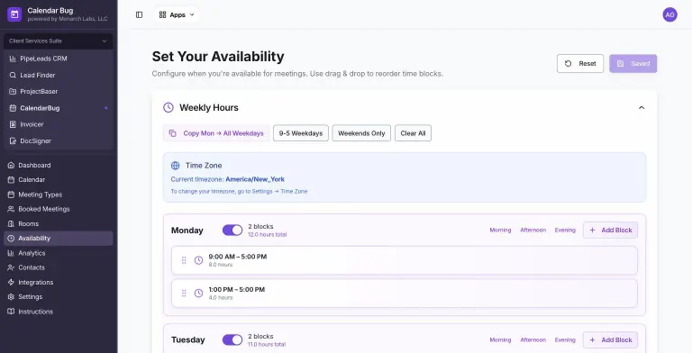
Task: Click the Weekly Hours clock icon
Action: [168, 108]
